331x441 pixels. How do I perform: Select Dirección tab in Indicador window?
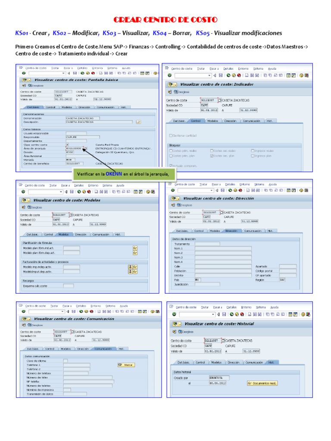[x=230, y=121]
